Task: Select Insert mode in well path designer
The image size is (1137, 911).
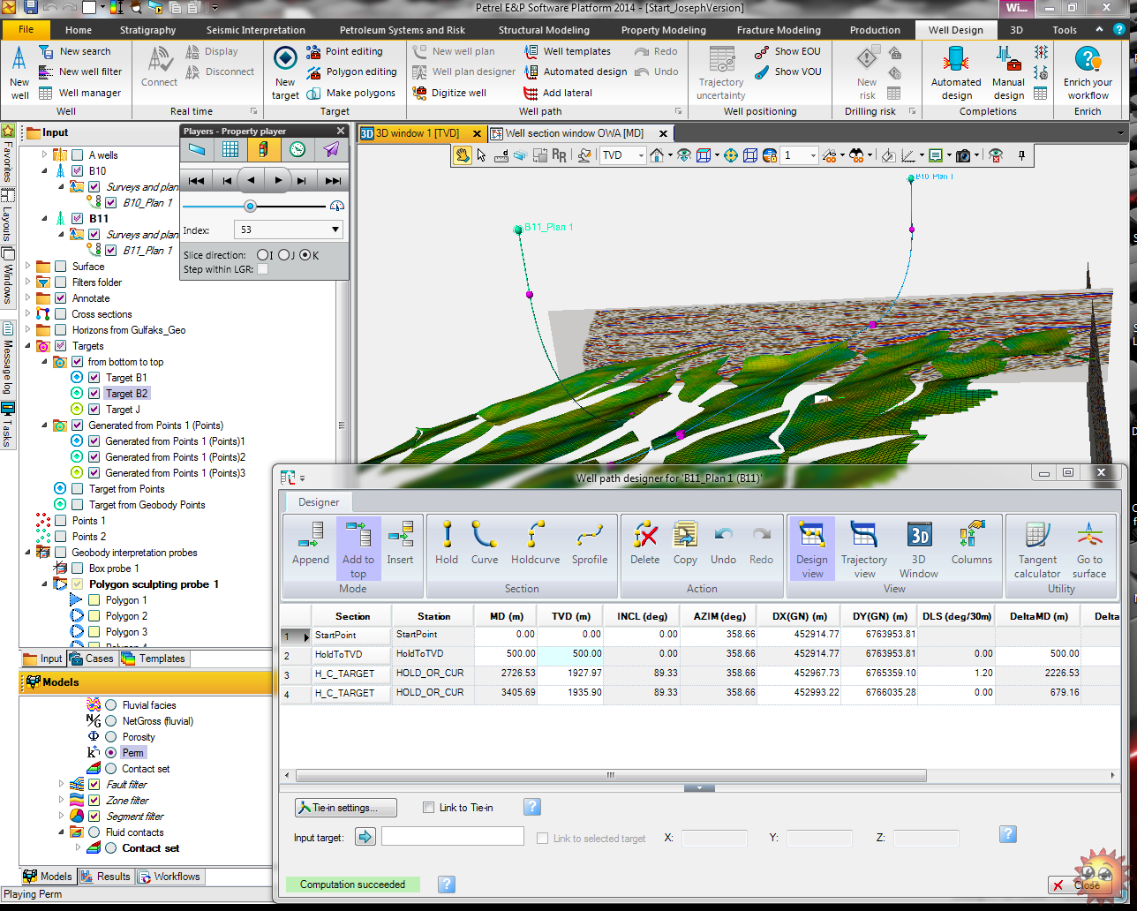Action: click(400, 544)
